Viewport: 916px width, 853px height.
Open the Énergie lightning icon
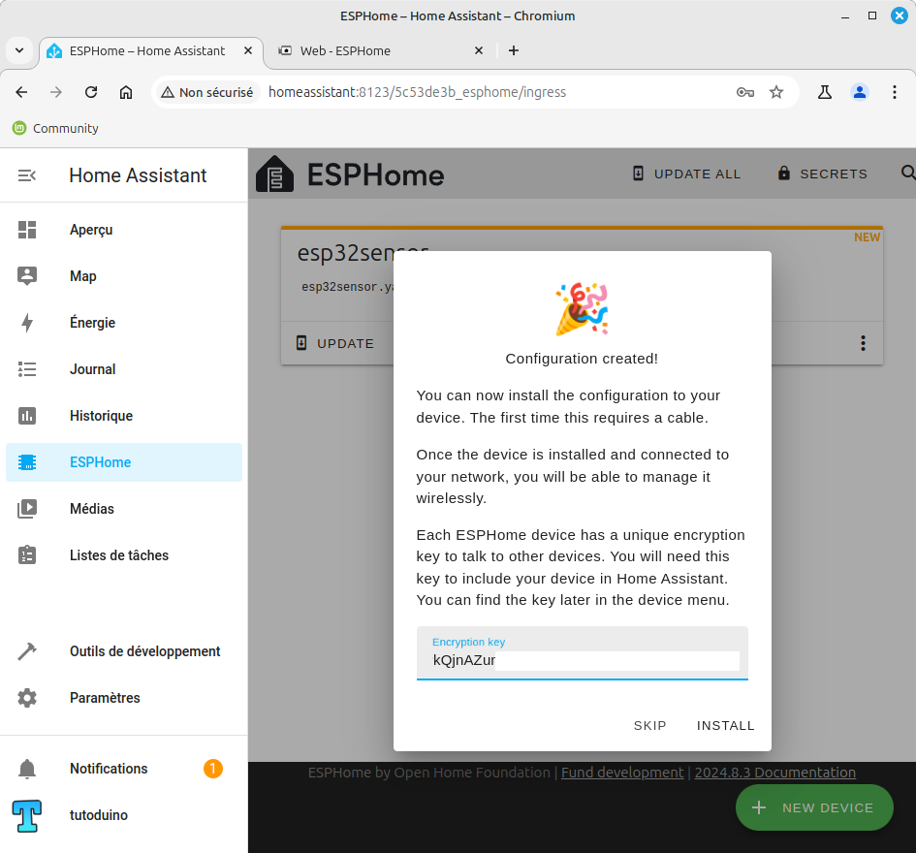pos(27,323)
